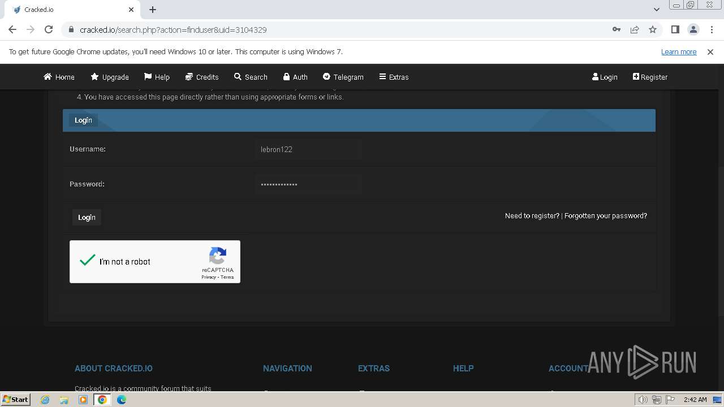
Task: Share this page via the share icon
Action: 635,29
